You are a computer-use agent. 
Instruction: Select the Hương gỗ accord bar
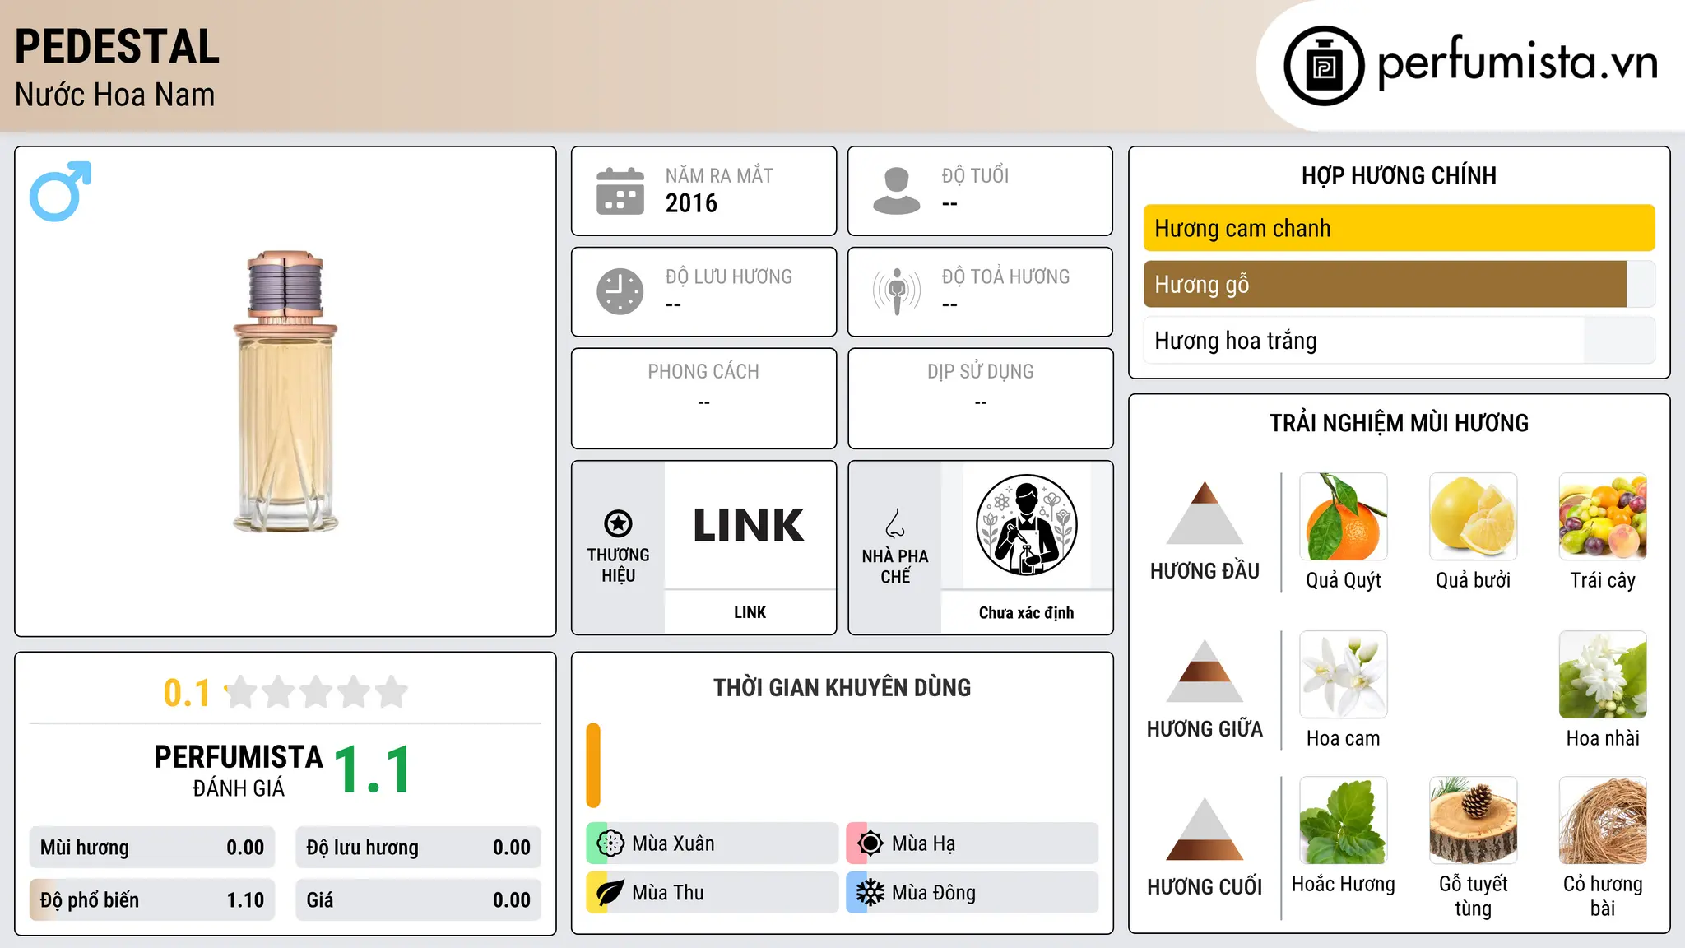point(1399,284)
